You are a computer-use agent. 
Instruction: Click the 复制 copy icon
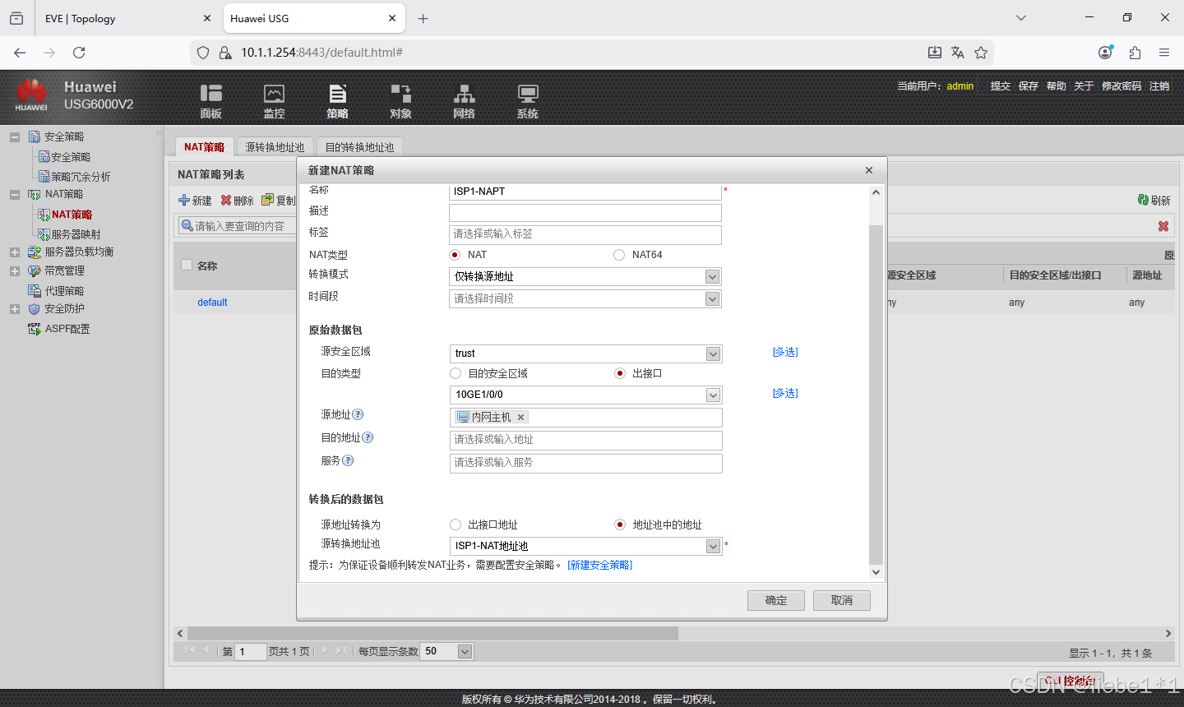pyautogui.click(x=267, y=200)
